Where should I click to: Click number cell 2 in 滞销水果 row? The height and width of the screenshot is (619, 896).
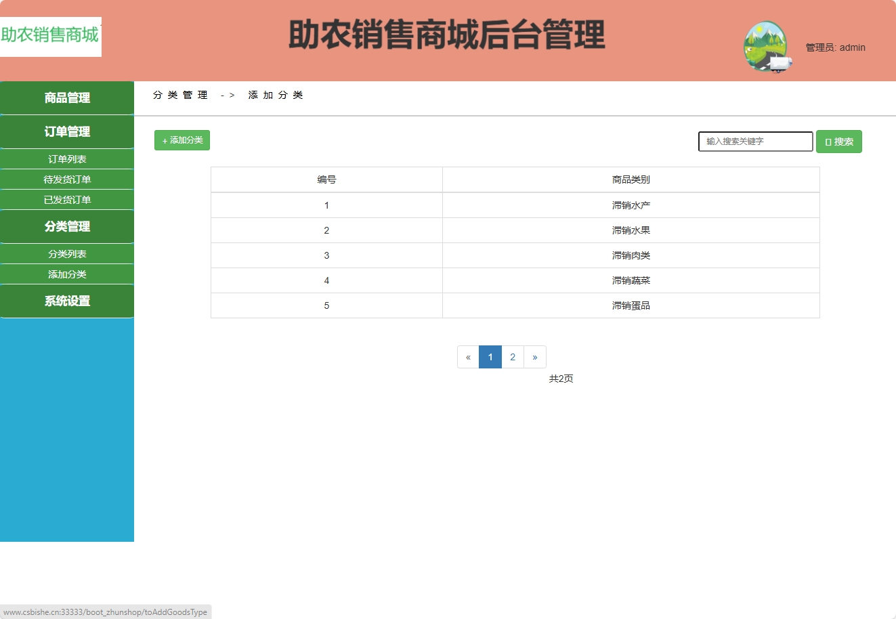click(x=326, y=230)
